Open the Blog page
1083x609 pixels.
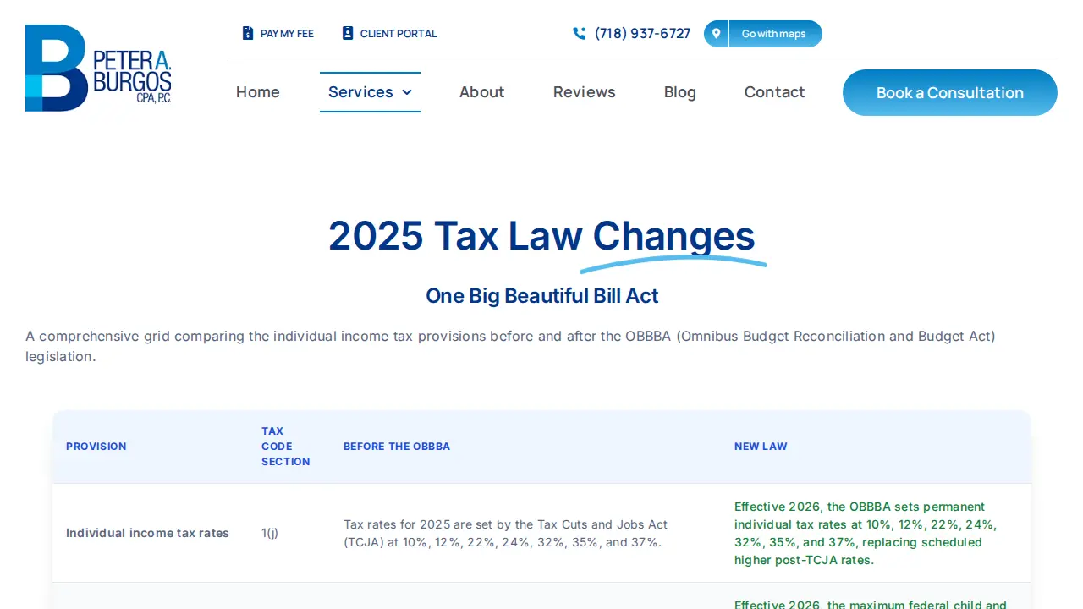pyautogui.click(x=680, y=92)
